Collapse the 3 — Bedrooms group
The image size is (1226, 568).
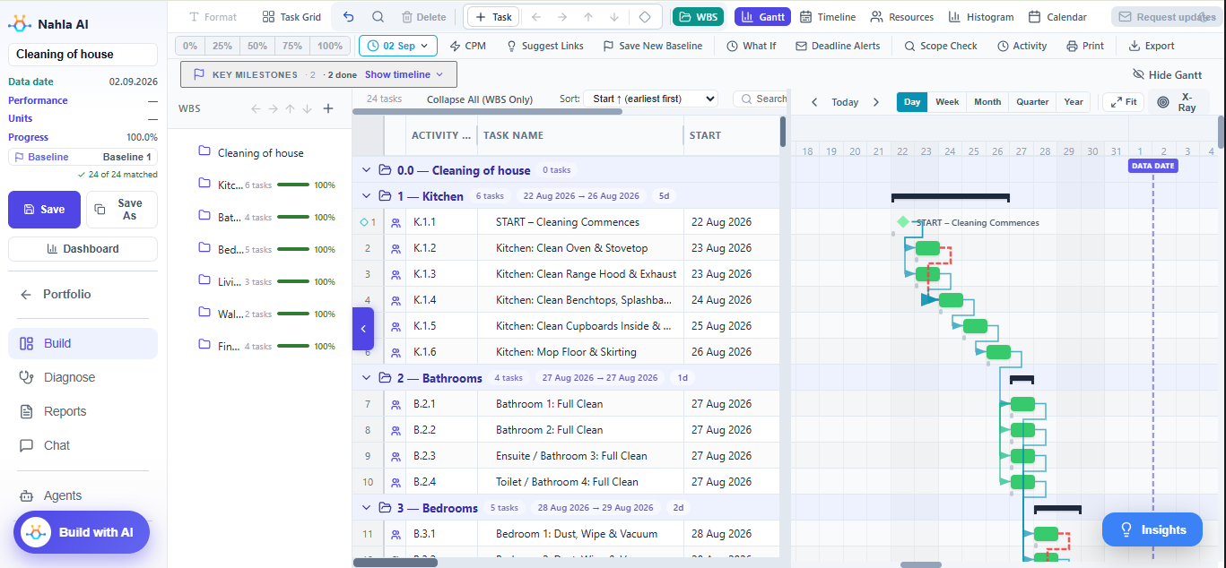[x=366, y=508]
